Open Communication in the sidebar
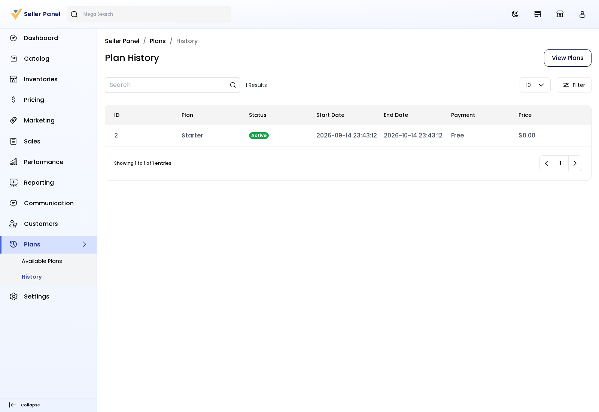The width and height of the screenshot is (599, 412). coord(49,203)
